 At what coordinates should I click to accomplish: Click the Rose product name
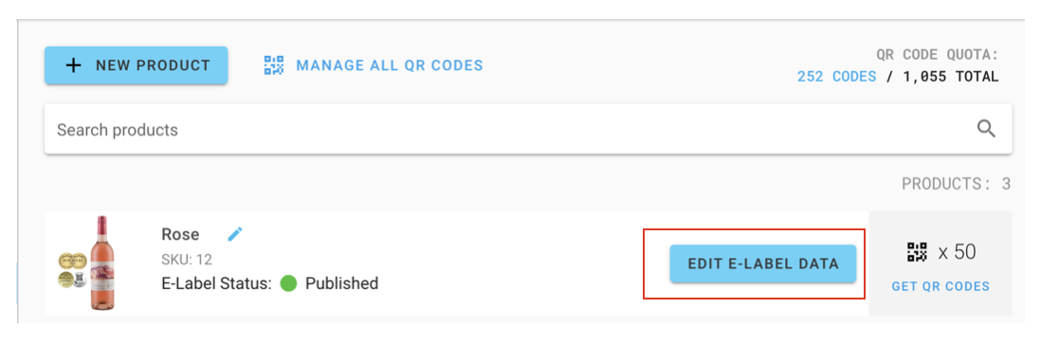click(180, 234)
